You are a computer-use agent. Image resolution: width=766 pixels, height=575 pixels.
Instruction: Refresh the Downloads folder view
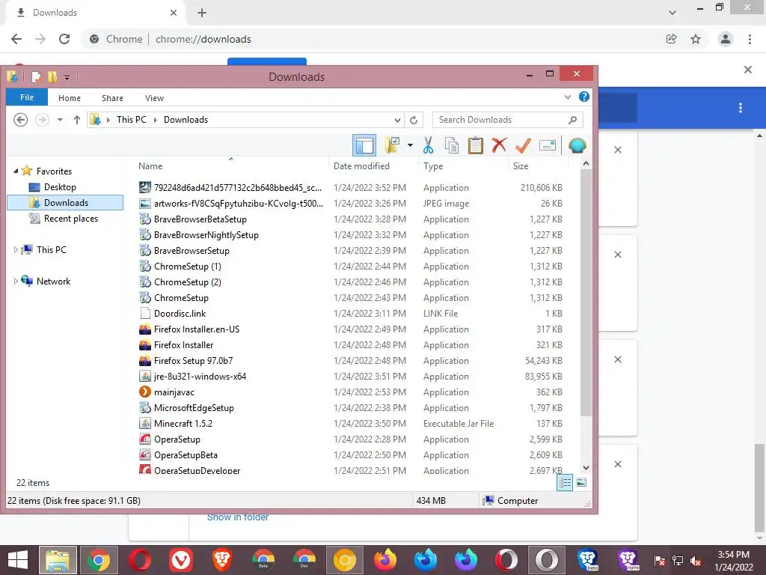(x=414, y=120)
